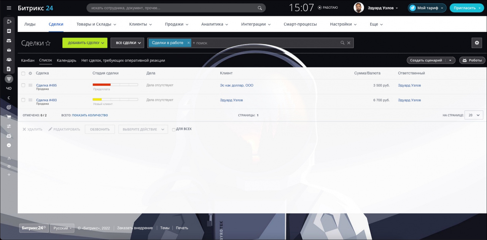The height and width of the screenshot is (240, 487).
Task: Open the gear settings button at top right
Action: (x=477, y=43)
